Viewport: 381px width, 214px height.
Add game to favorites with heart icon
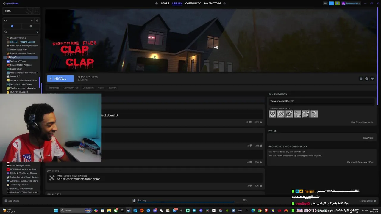coord(372,79)
